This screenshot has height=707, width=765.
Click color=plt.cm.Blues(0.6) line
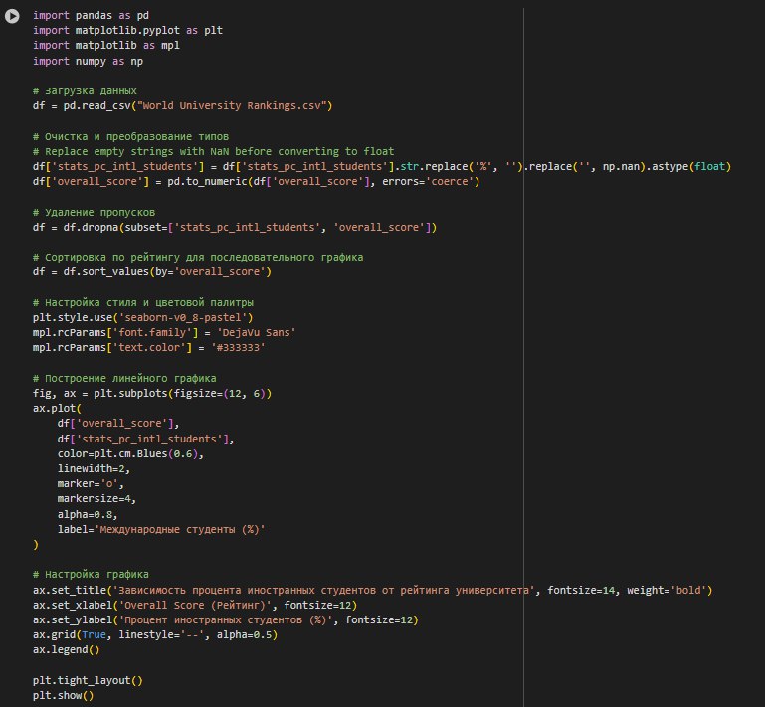point(130,454)
